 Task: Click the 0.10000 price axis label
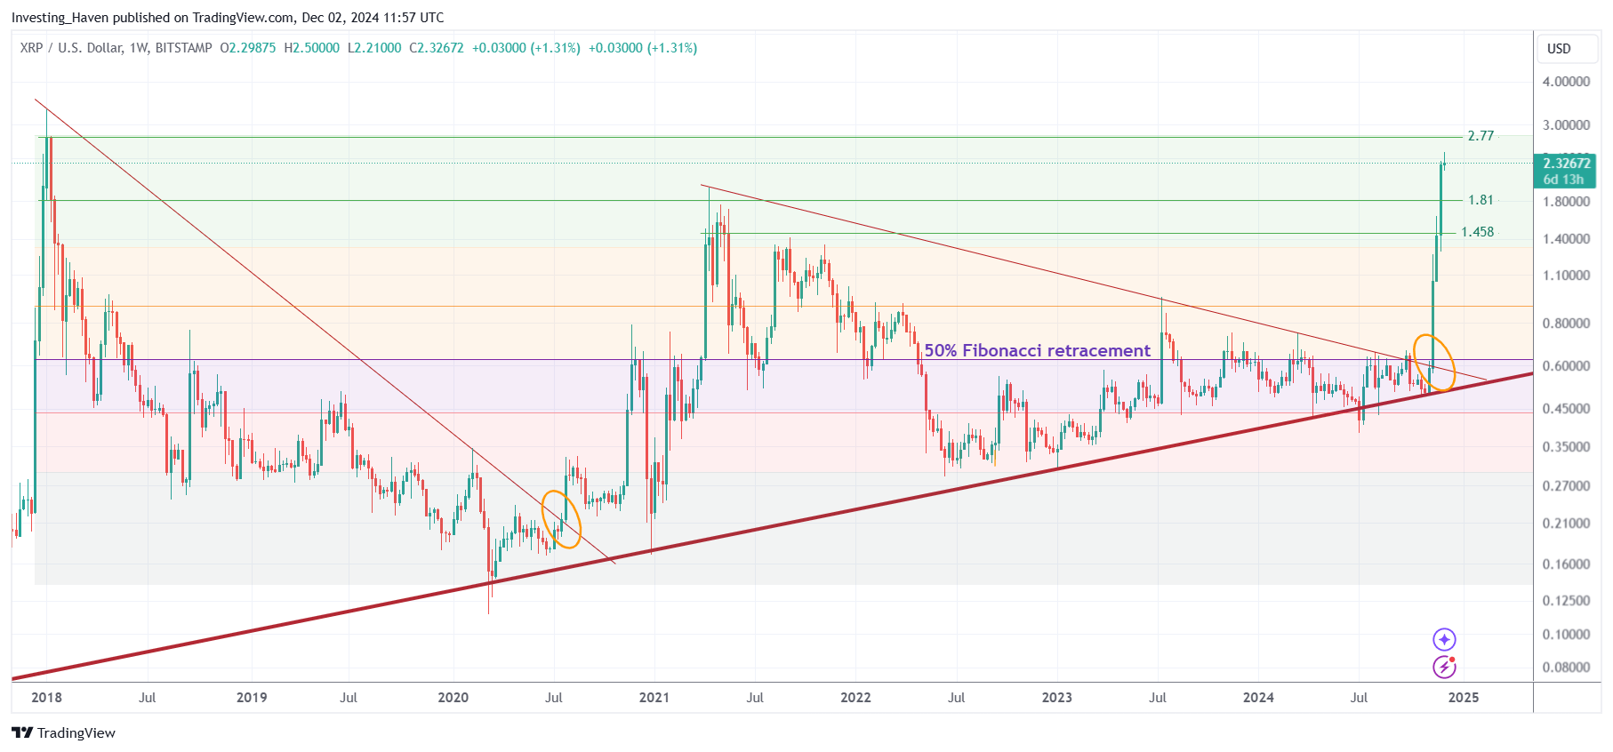(1566, 635)
